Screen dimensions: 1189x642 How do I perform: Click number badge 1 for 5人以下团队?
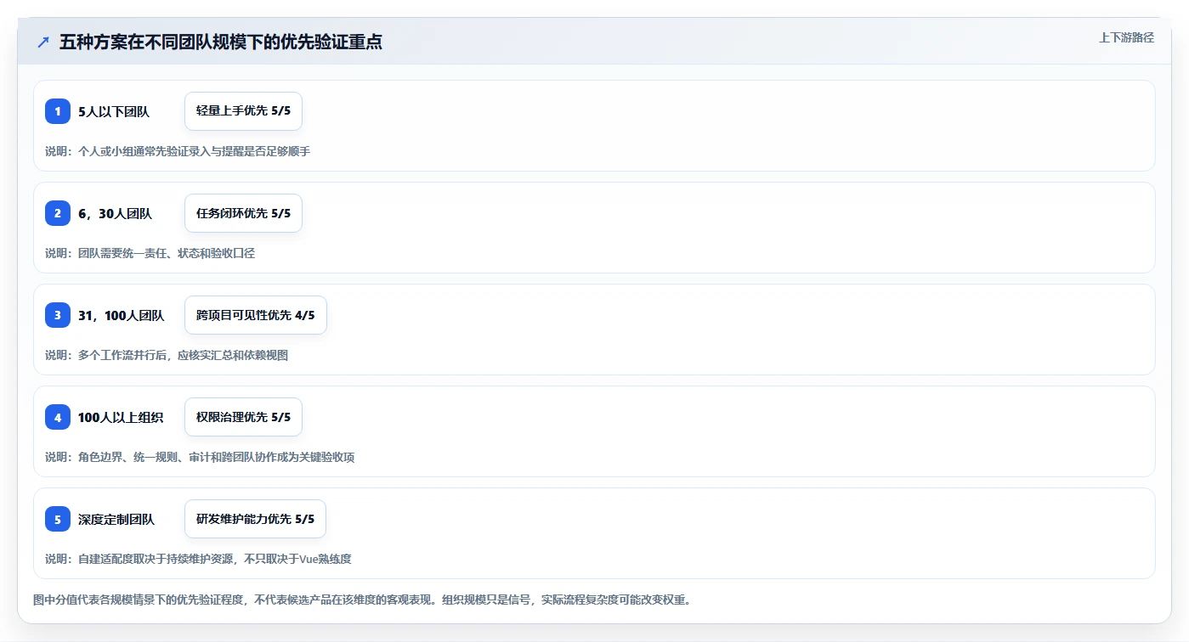[x=58, y=111]
